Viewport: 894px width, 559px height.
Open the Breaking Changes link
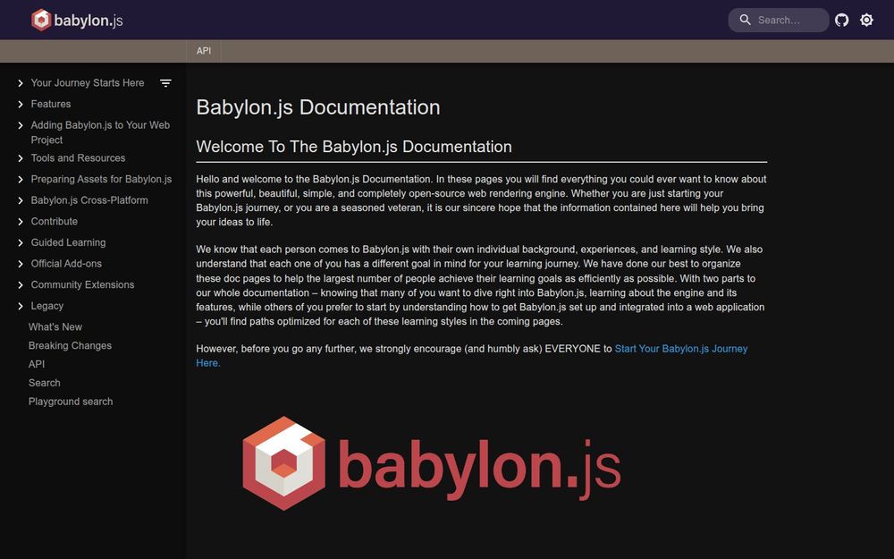70,345
